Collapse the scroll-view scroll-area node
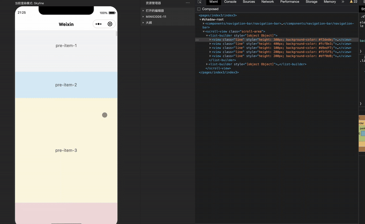The image size is (365, 224). click(203, 31)
